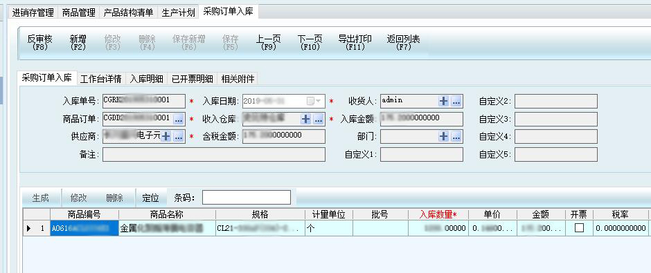Switch to the 入库明细 tab
The width and height of the screenshot is (651, 273).
[146, 79]
